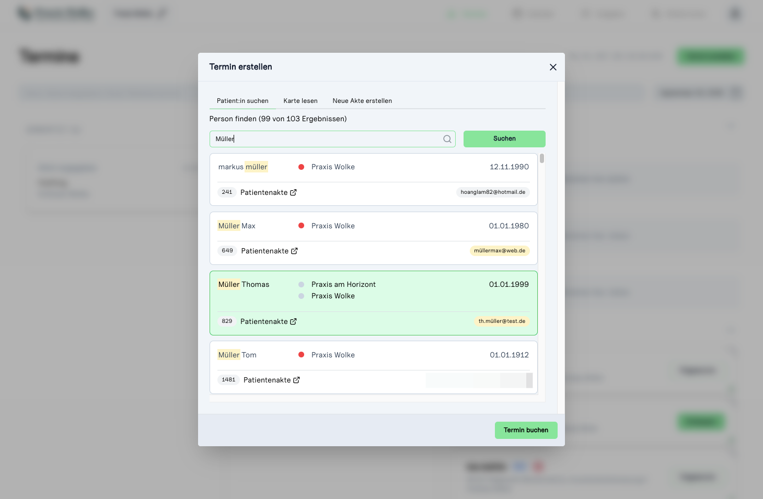Close the Termin erstellen dialog
The width and height of the screenshot is (763, 499).
pyautogui.click(x=553, y=67)
